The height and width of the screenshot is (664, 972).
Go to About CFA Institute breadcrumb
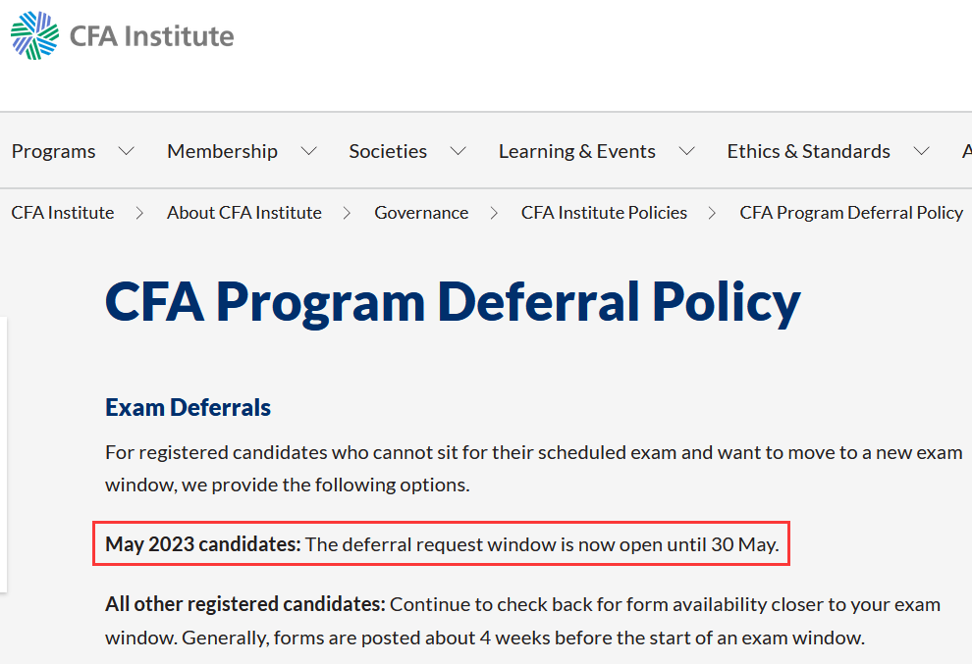click(x=244, y=213)
